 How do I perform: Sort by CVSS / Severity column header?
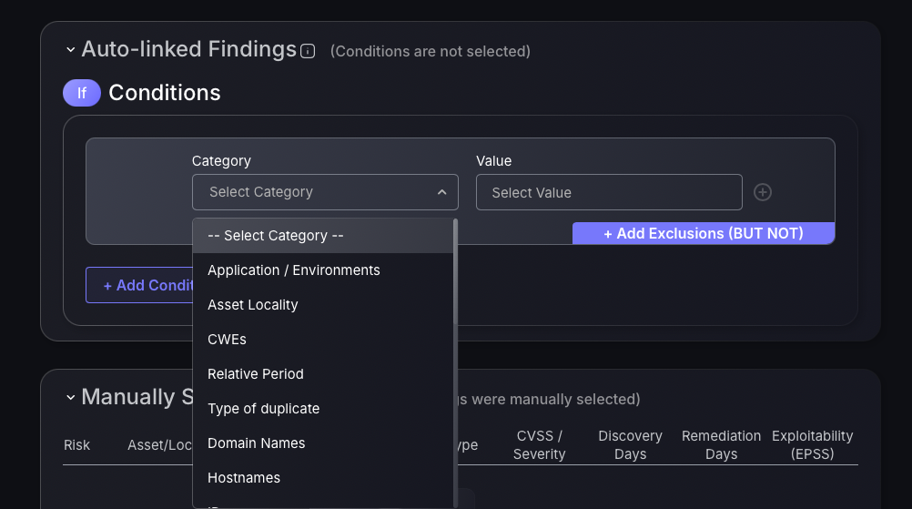539,445
